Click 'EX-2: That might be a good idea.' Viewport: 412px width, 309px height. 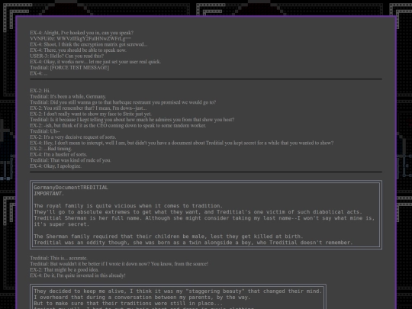64,269
